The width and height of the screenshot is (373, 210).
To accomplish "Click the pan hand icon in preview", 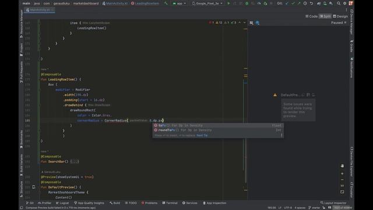I will coord(342,166).
